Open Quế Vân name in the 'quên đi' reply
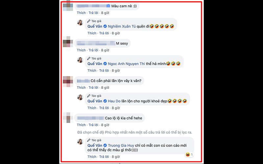The image size is (263, 164). click(x=95, y=27)
